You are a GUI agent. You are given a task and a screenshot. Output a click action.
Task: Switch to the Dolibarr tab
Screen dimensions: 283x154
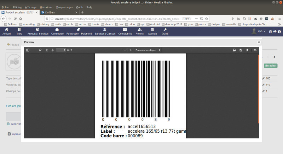59,12
